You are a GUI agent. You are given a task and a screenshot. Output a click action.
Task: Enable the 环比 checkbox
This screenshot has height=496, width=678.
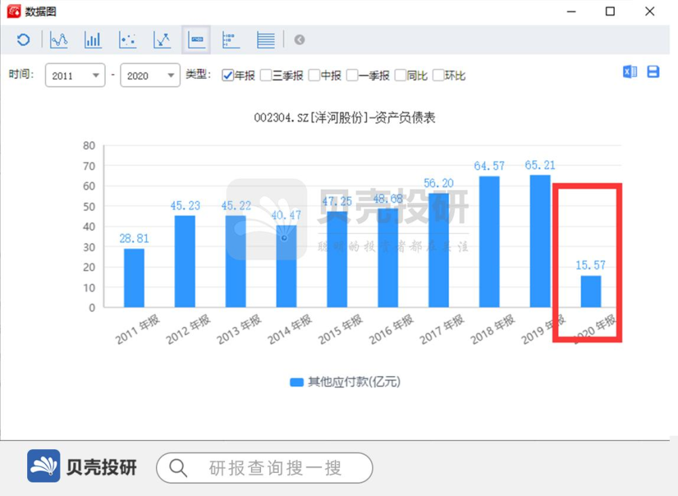click(439, 75)
